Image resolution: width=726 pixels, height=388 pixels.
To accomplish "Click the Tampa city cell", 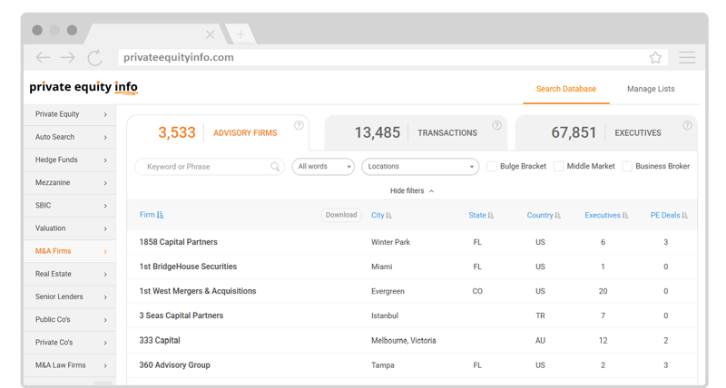I will 382,365.
